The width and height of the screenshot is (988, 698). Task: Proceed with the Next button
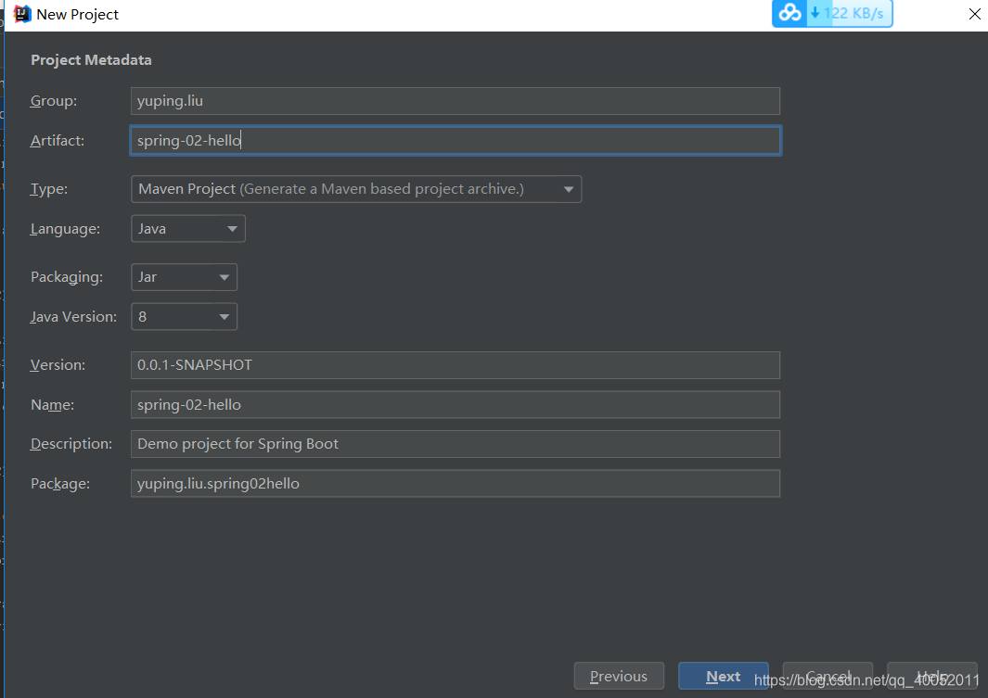point(724,676)
